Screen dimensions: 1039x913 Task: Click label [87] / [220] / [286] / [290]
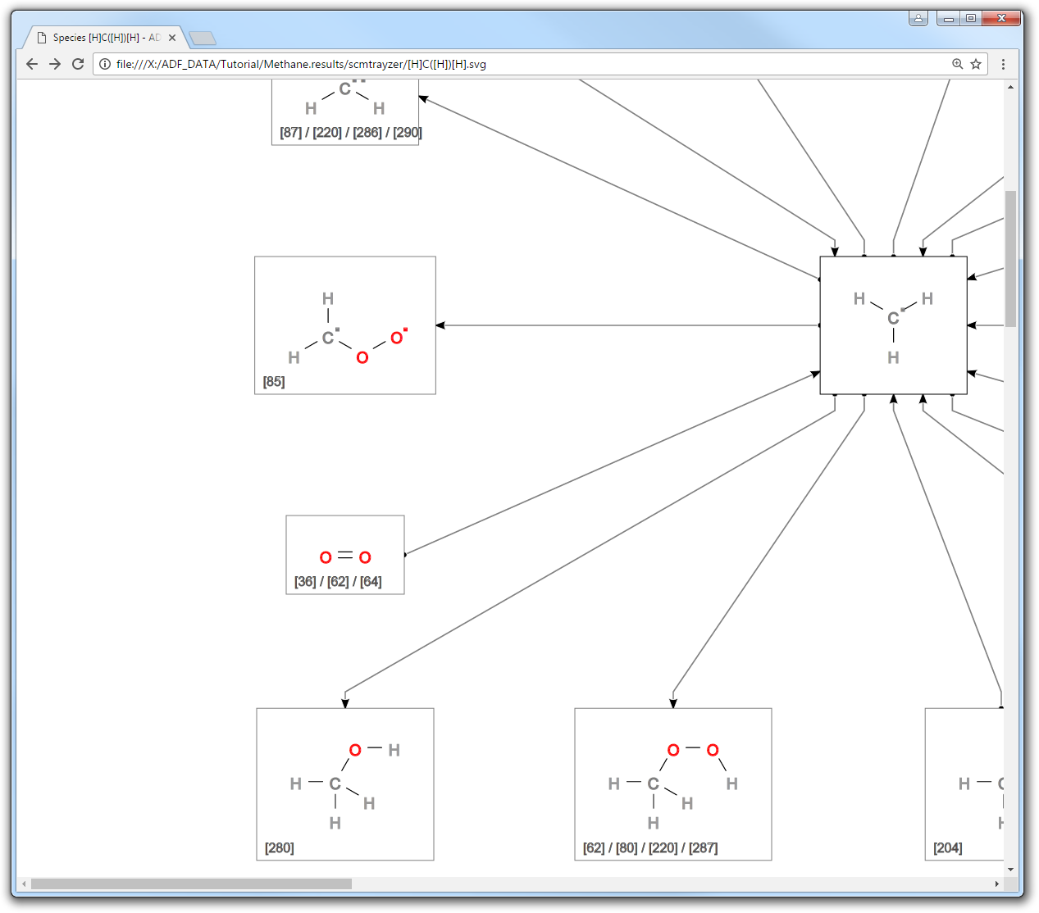click(351, 132)
